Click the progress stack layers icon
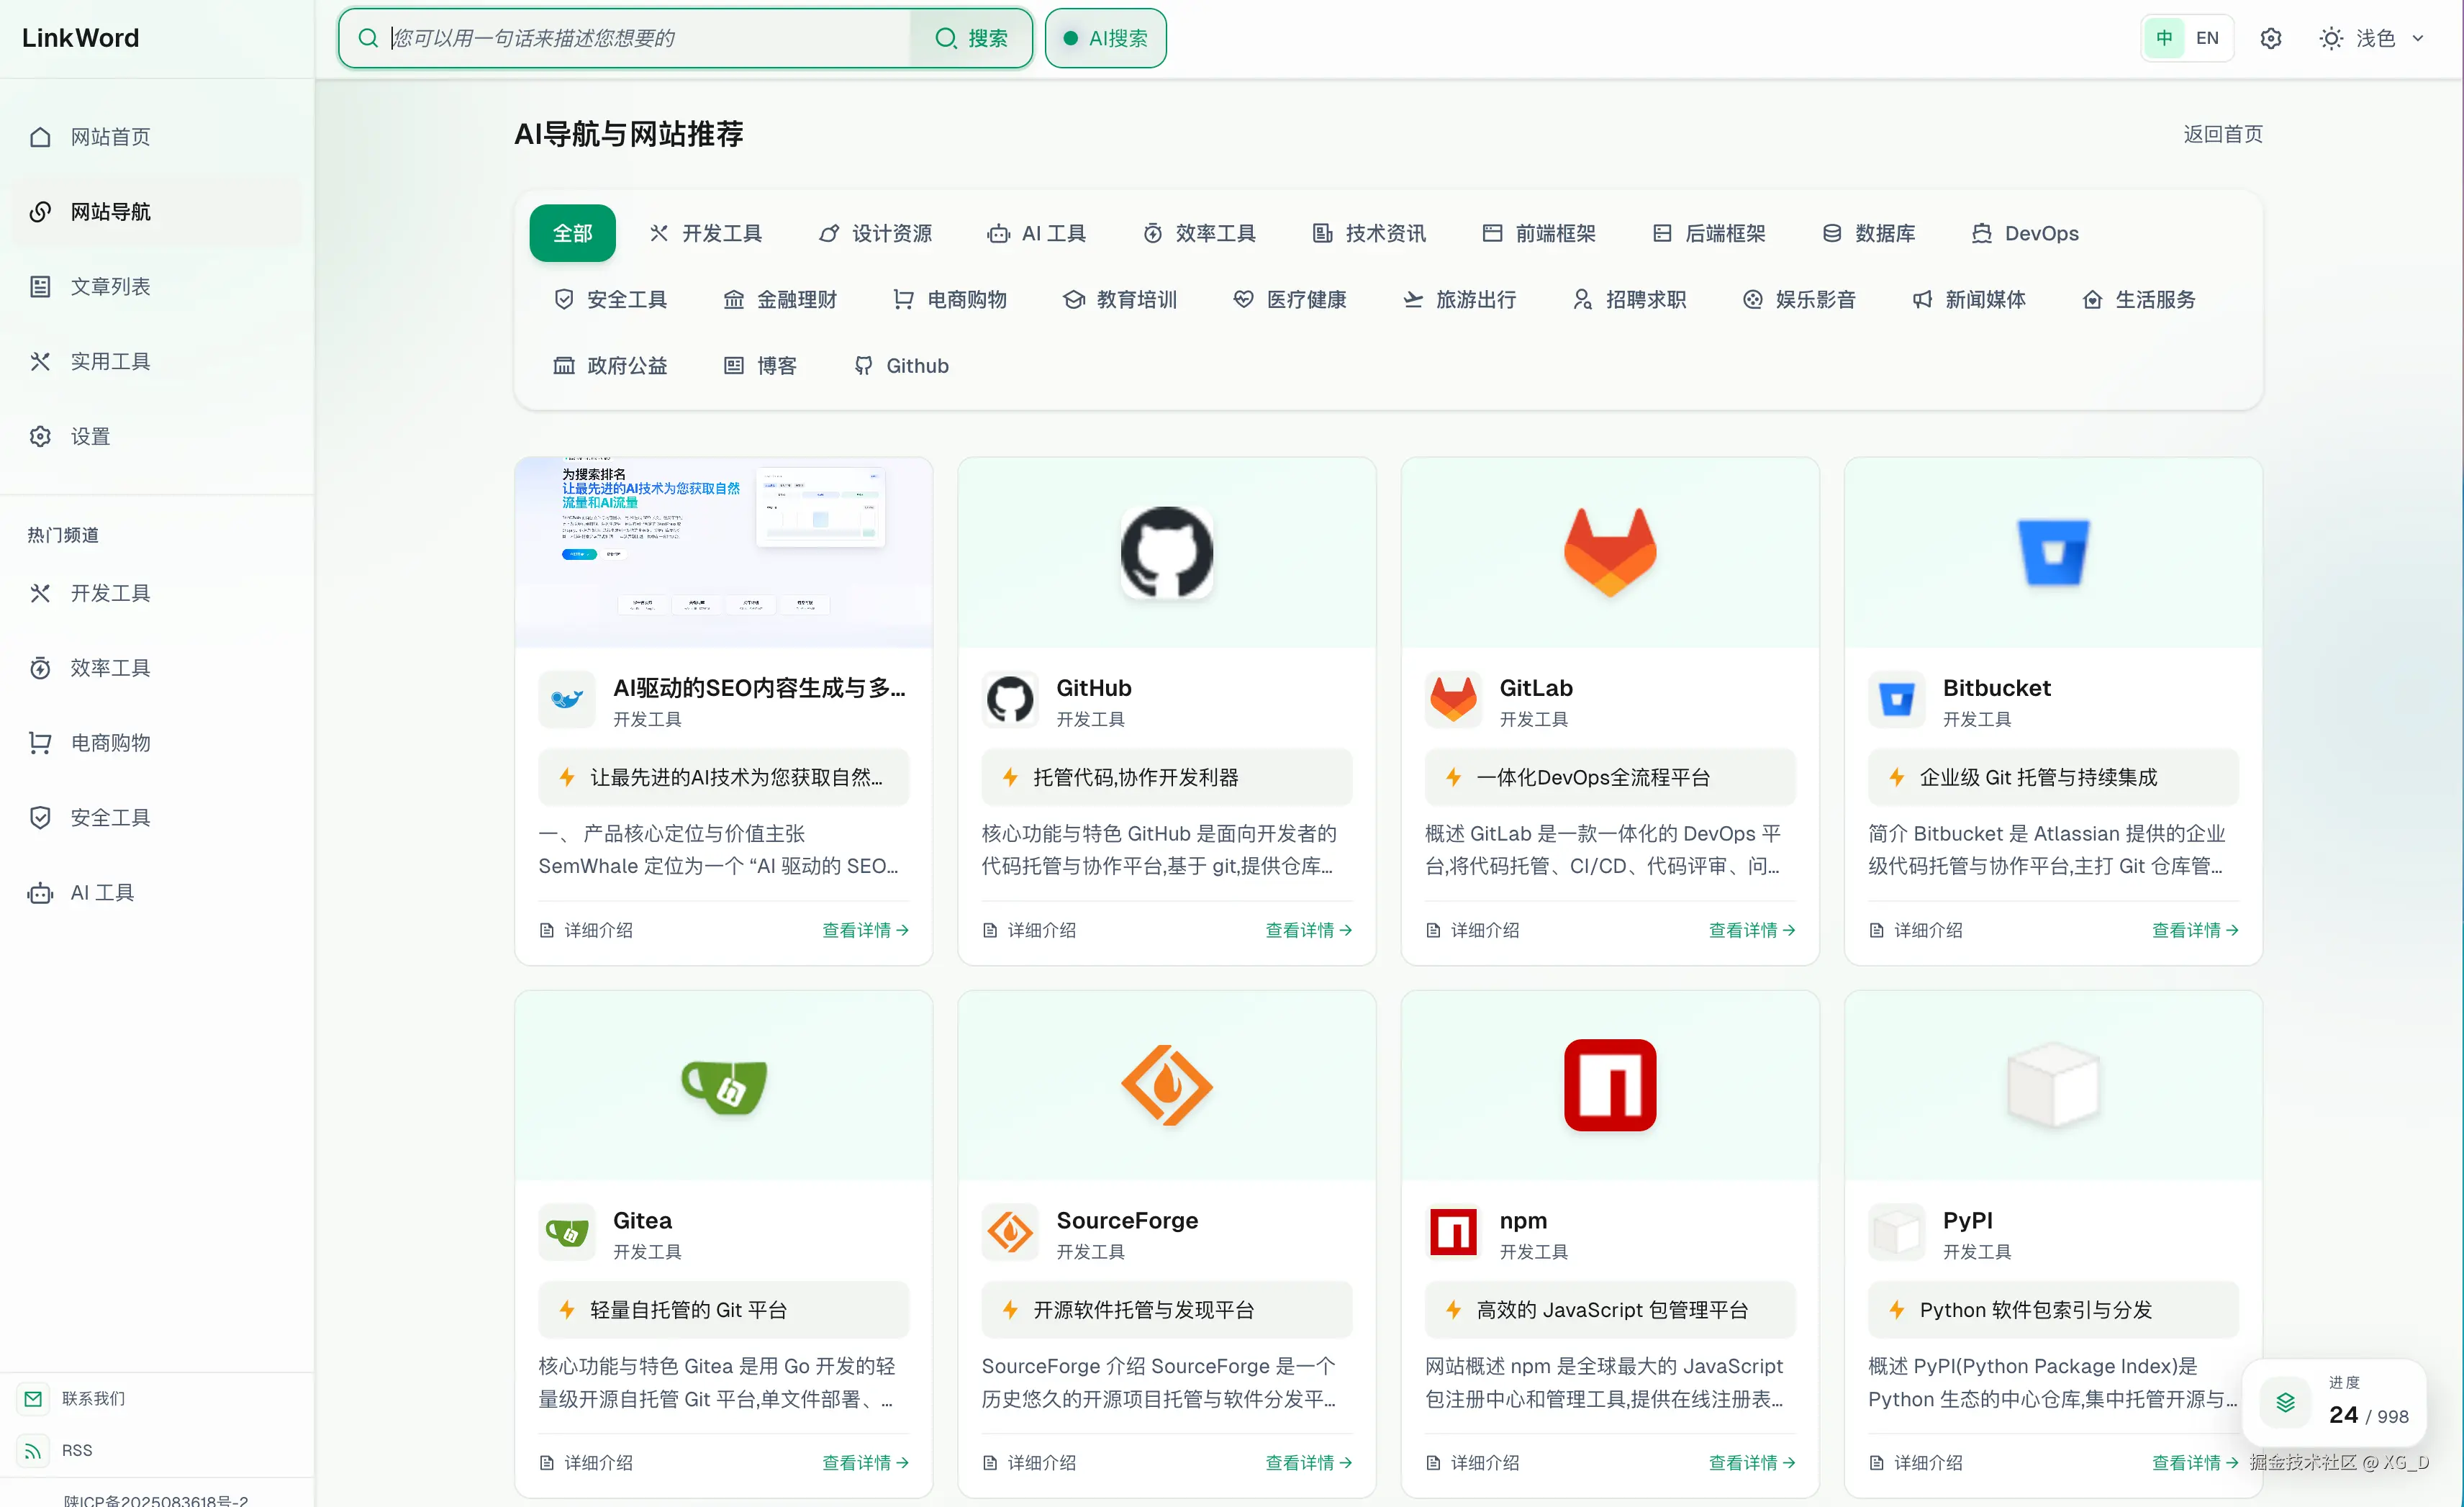Image resolution: width=2464 pixels, height=1507 pixels. click(2285, 1402)
